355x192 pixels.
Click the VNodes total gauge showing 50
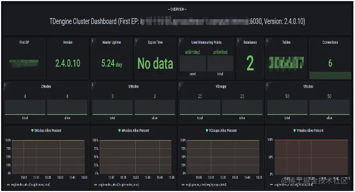(x=287, y=107)
